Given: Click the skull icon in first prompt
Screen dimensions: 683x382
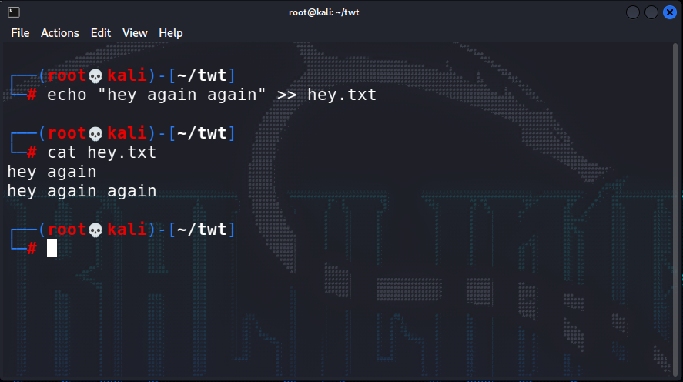Looking at the screenshot, I should [x=95, y=76].
